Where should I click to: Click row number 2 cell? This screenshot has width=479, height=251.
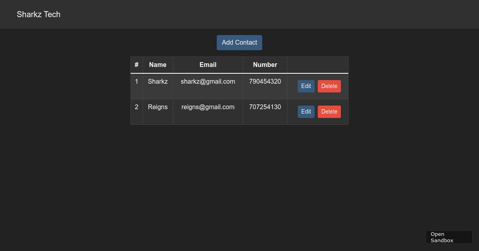point(137,107)
